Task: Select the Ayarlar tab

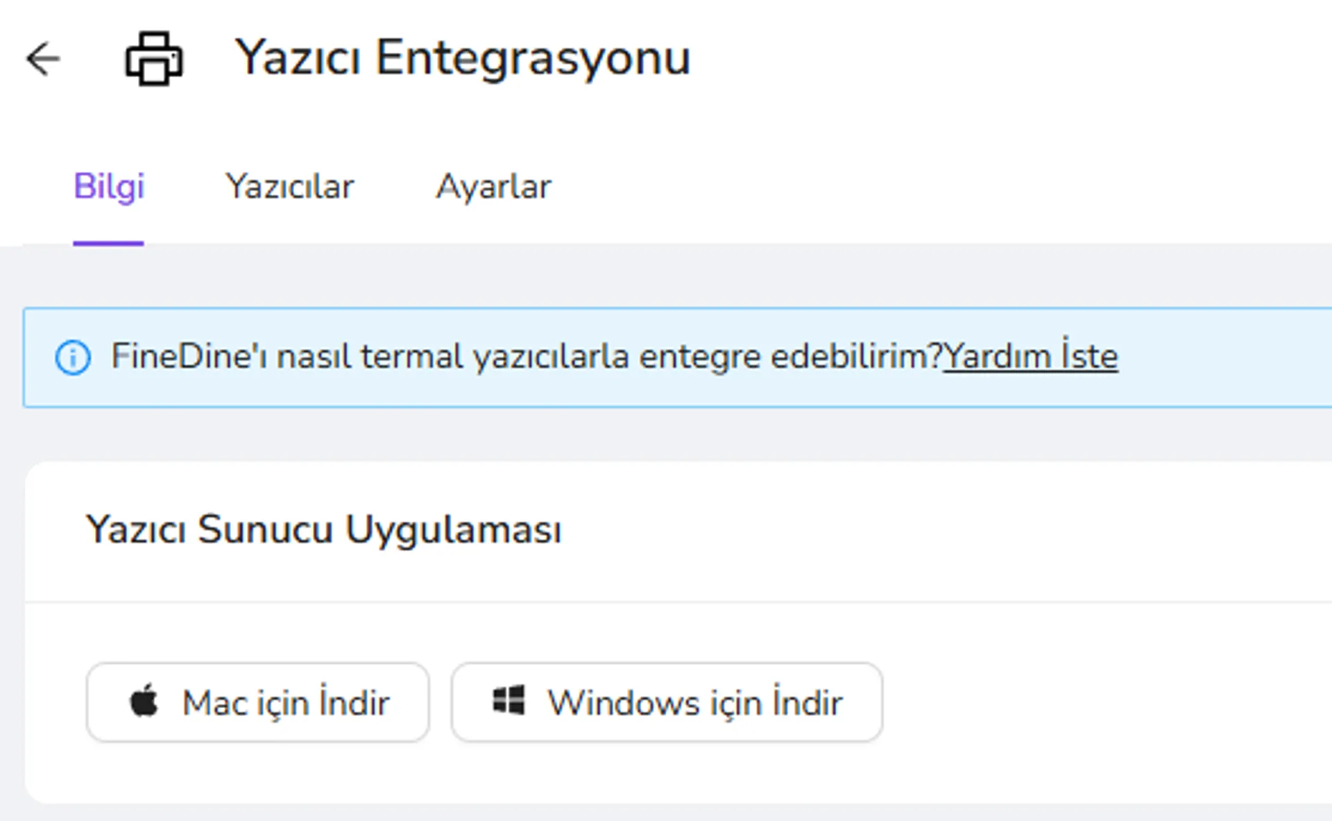Action: (x=493, y=187)
